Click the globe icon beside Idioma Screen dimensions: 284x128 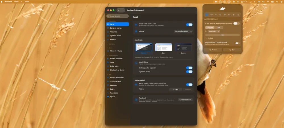coord(136,31)
